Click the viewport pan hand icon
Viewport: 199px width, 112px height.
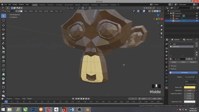pyautogui.click(x=161, y=30)
